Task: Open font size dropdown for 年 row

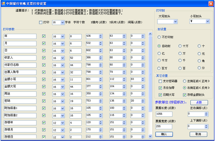Action: click(62, 37)
